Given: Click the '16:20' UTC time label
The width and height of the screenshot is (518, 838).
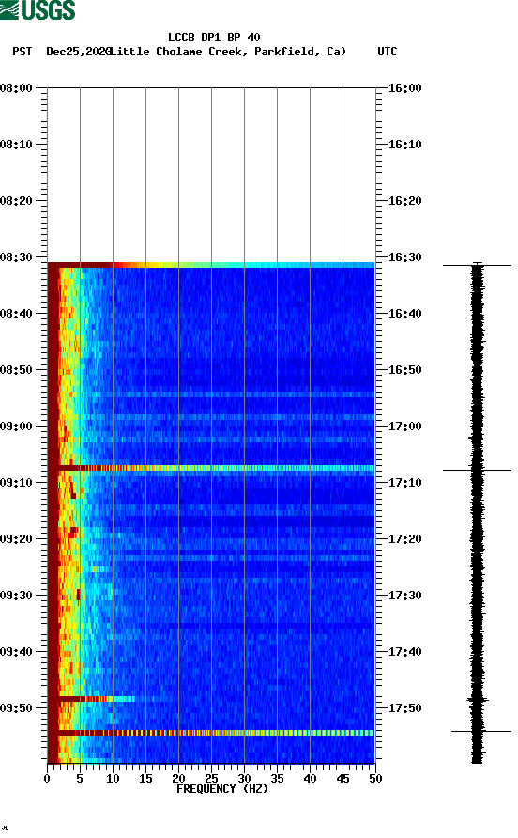Looking at the screenshot, I should pyautogui.click(x=404, y=200).
